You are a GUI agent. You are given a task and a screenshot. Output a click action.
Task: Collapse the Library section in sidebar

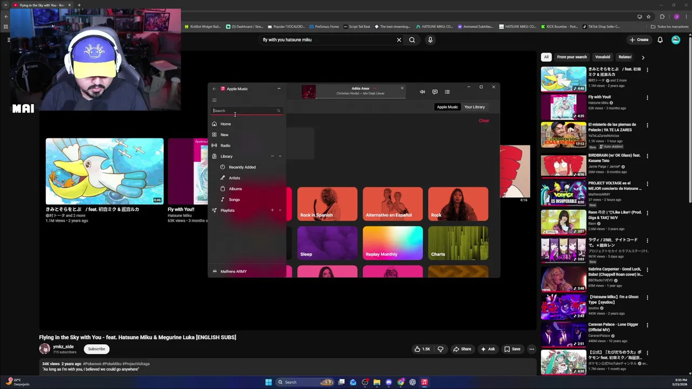(280, 156)
